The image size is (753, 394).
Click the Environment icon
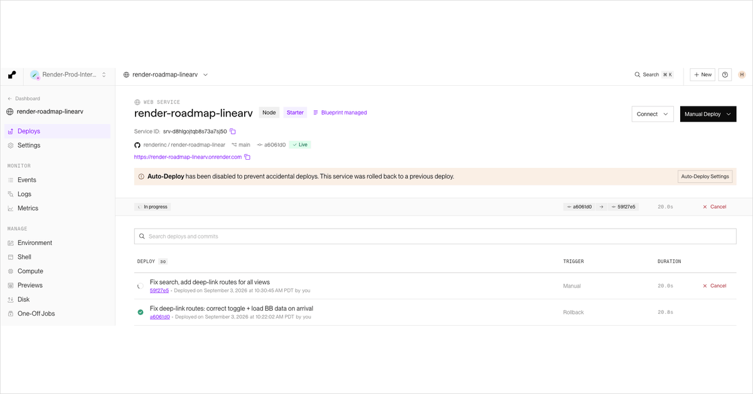pos(11,243)
